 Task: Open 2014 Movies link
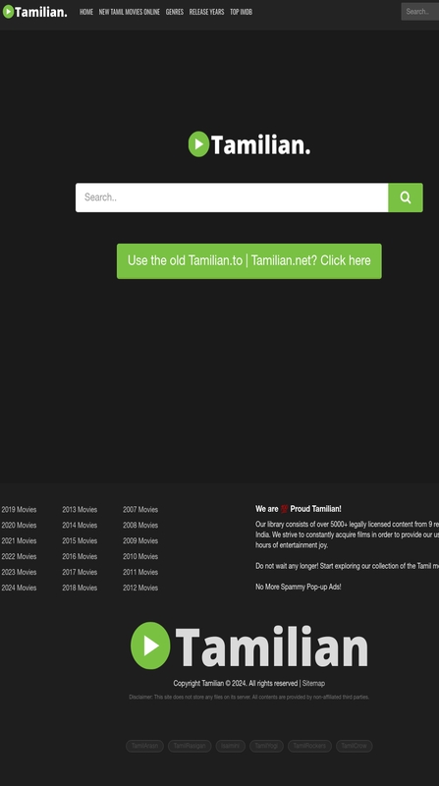[x=80, y=525]
